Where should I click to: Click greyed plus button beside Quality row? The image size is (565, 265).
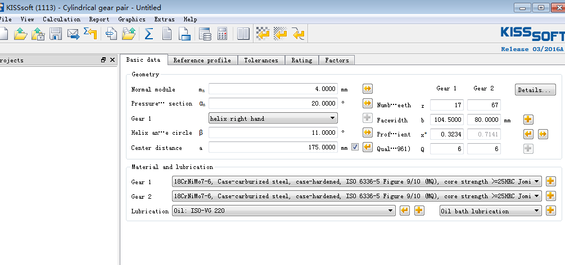click(x=528, y=149)
